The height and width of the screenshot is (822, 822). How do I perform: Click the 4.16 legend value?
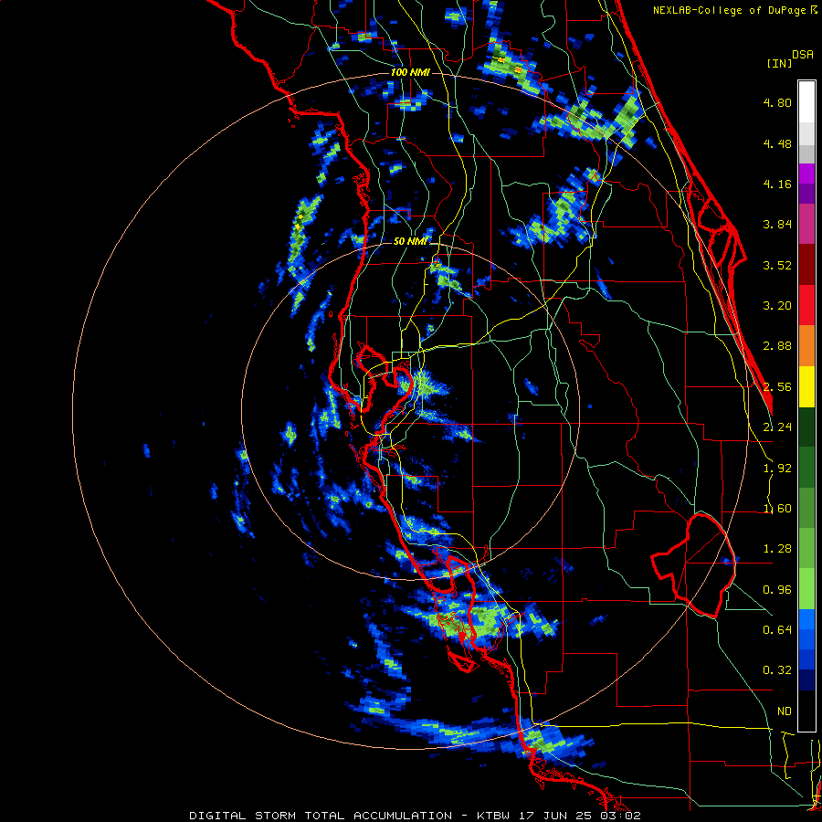(777, 184)
